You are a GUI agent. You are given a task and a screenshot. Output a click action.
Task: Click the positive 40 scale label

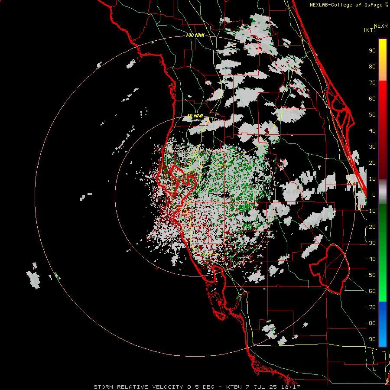coord(372,130)
